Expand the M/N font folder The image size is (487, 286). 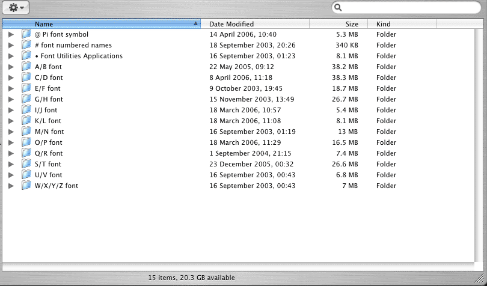(11, 132)
